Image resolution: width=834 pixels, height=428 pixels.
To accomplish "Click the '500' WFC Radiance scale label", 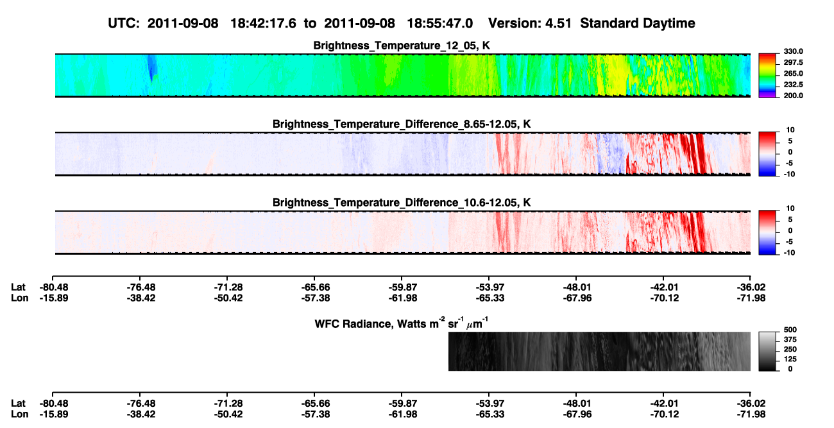I will [x=791, y=330].
